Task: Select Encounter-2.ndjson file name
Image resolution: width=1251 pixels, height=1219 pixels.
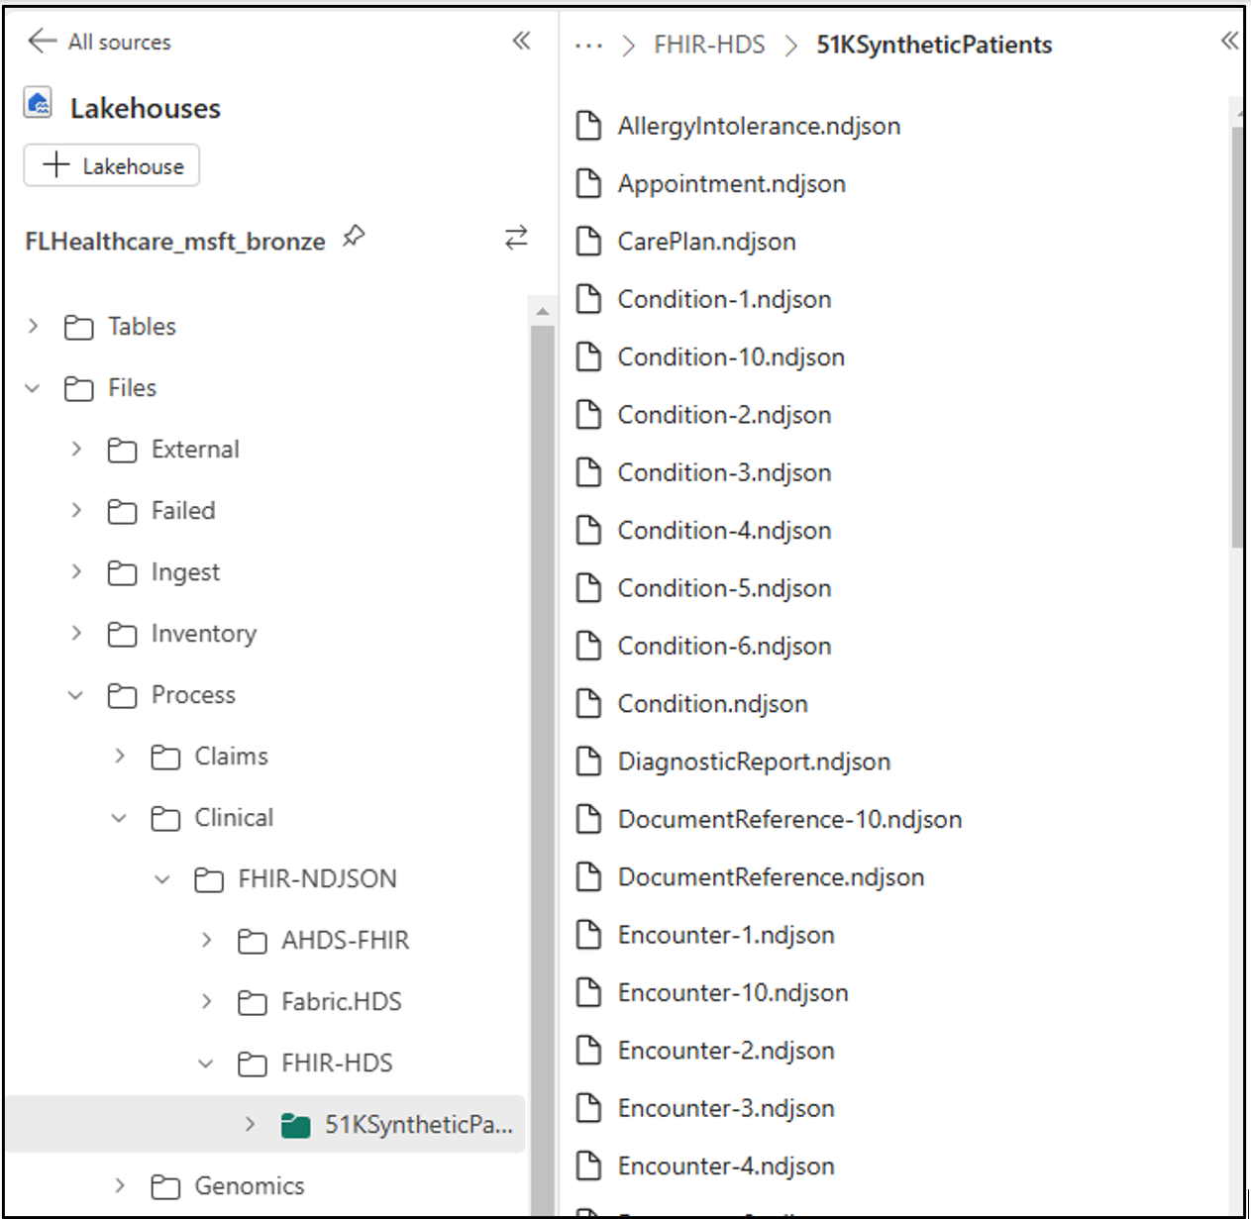Action: pyautogui.click(x=726, y=1051)
